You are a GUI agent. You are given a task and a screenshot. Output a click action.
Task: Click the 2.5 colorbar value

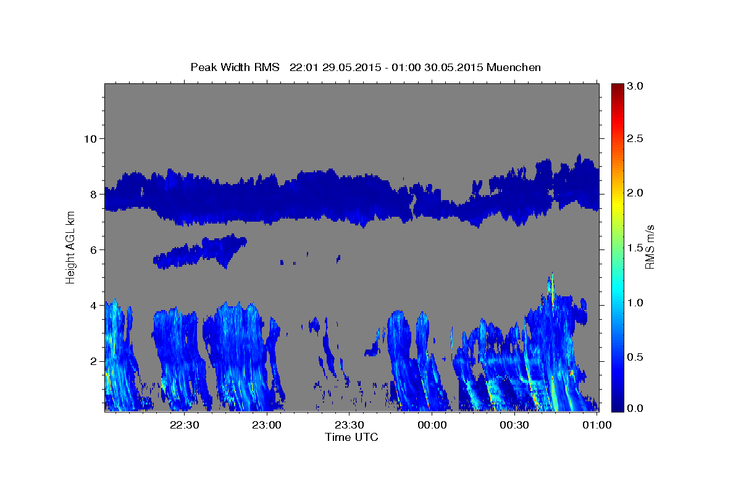click(636, 138)
